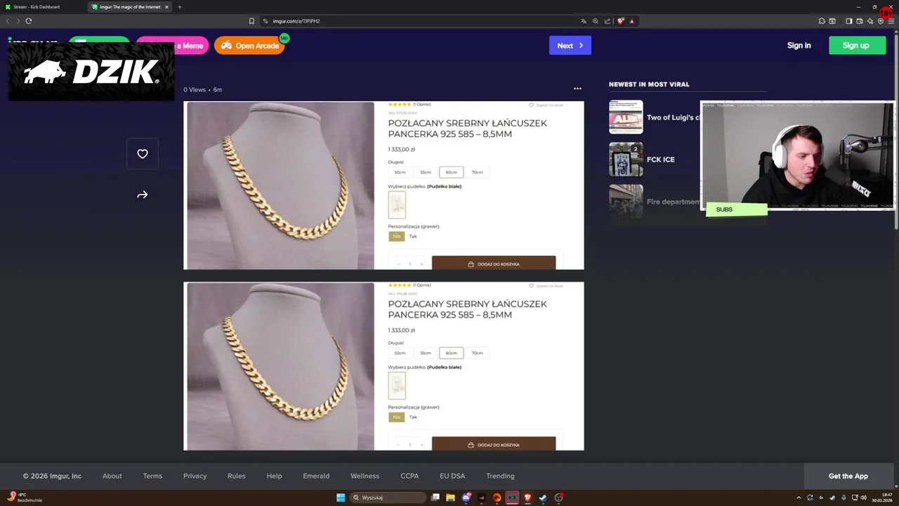Click the translate page icon
The image size is (899, 506).
pyautogui.click(x=583, y=21)
